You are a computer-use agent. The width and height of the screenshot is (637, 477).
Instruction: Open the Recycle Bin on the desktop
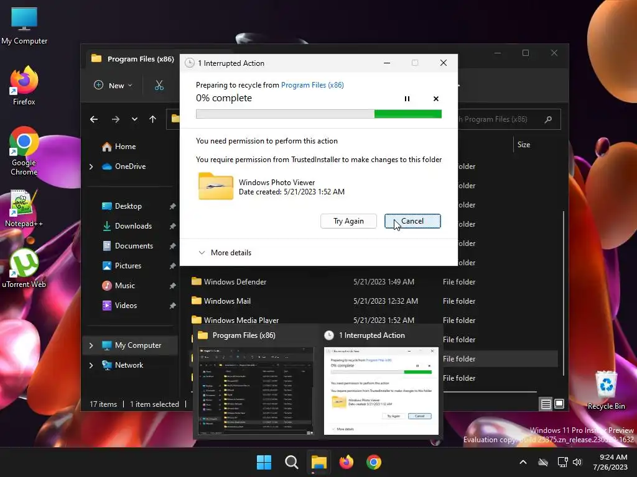(606, 390)
